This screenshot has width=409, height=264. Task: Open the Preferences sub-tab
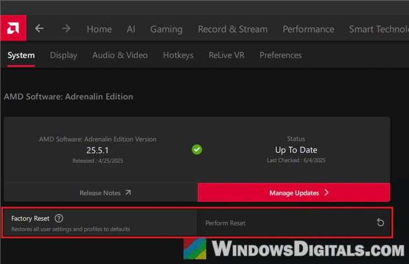(x=280, y=55)
